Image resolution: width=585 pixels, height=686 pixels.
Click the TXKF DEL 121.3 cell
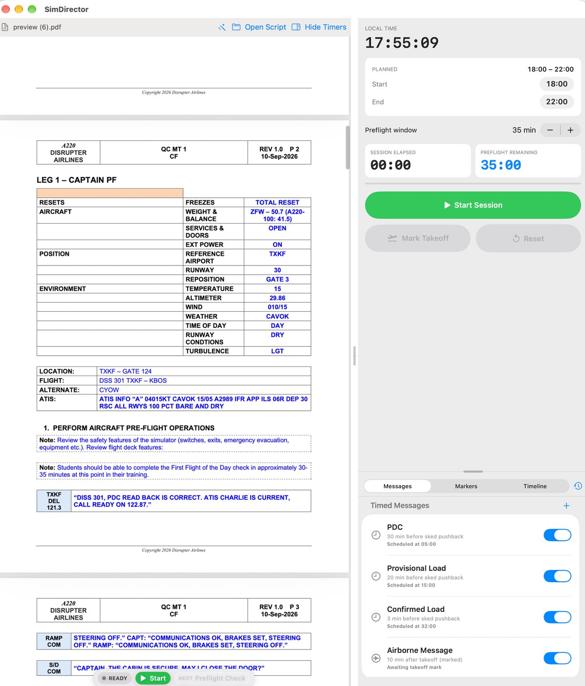54,501
